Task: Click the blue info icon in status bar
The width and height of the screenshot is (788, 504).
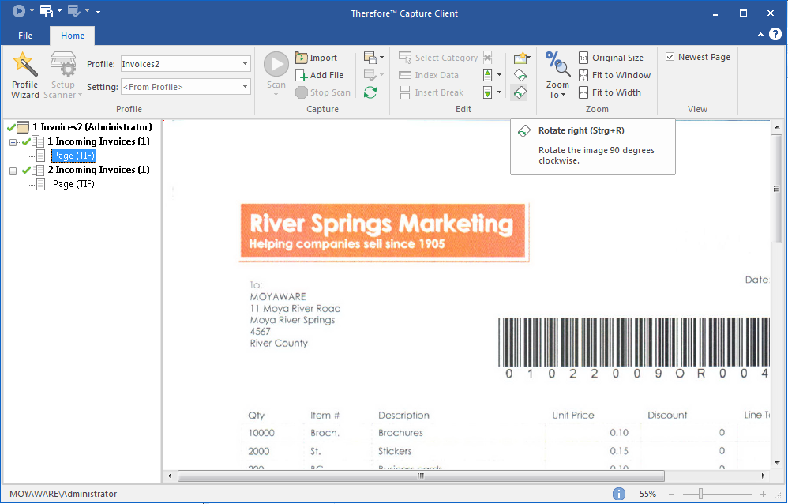Action: click(x=619, y=494)
